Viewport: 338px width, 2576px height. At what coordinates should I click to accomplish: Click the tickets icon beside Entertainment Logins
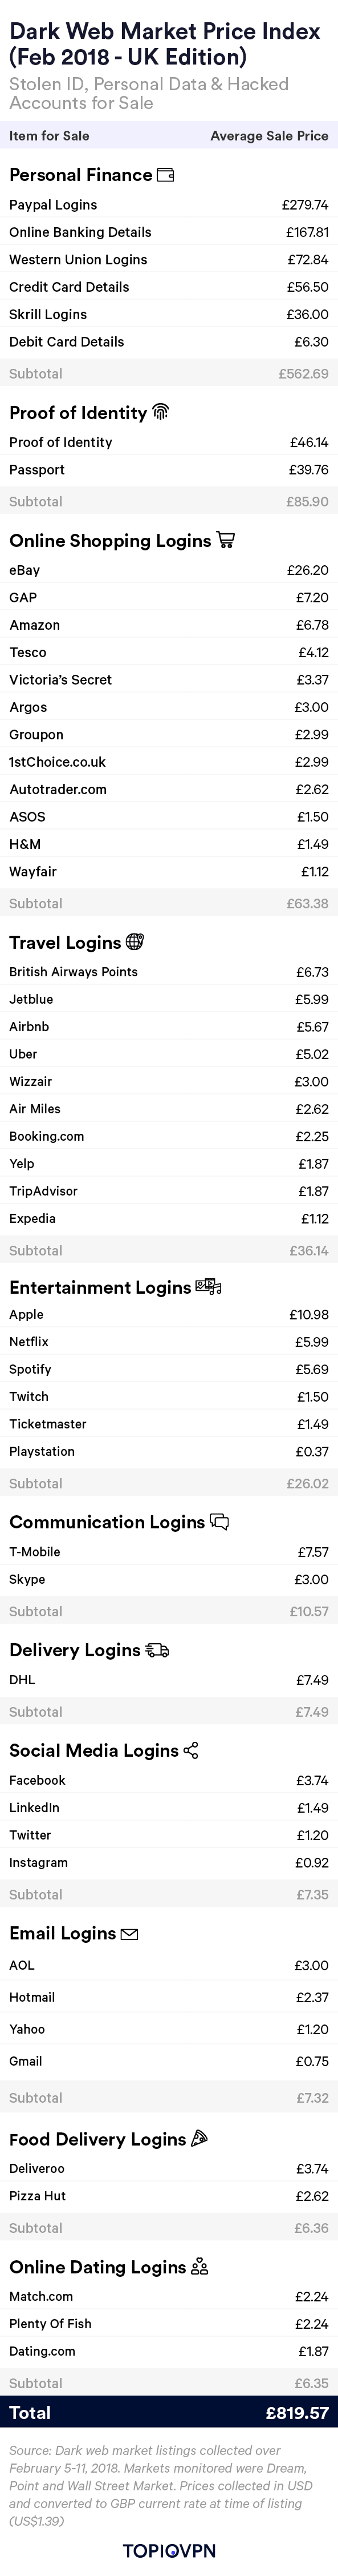209,1286
